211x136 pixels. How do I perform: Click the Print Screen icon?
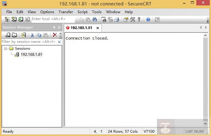click(104, 19)
